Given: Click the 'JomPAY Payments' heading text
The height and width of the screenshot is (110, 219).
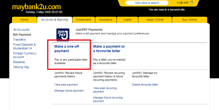Looking at the screenshot, I should coord(89,30).
